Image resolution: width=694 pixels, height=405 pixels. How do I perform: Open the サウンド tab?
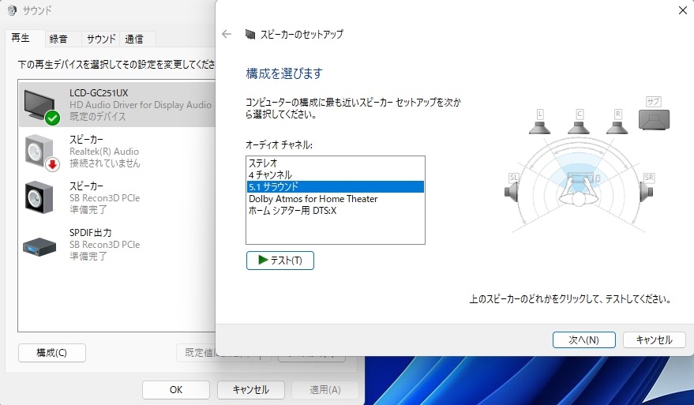[101, 39]
